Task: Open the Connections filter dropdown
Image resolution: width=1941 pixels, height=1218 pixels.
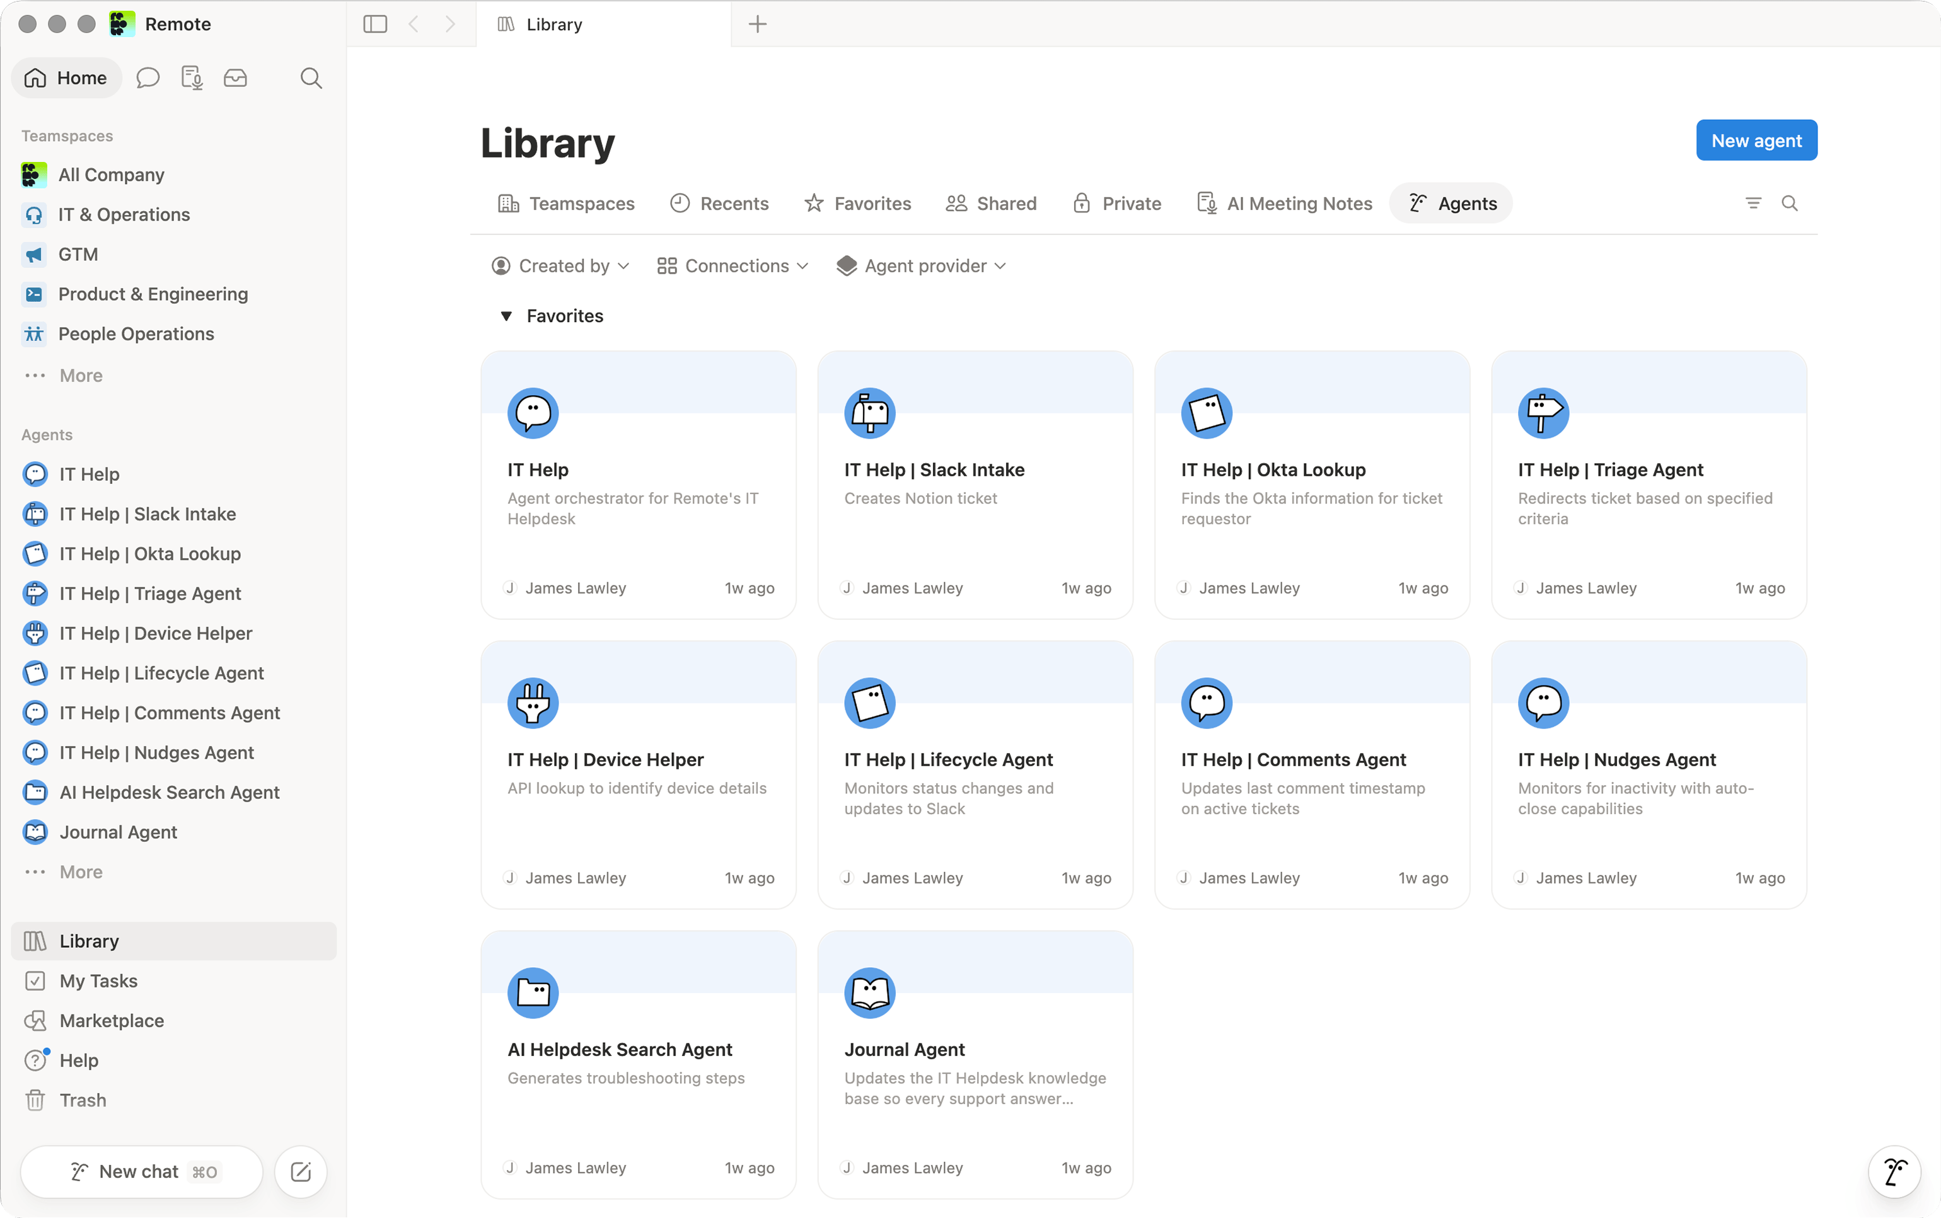Action: coord(733,266)
